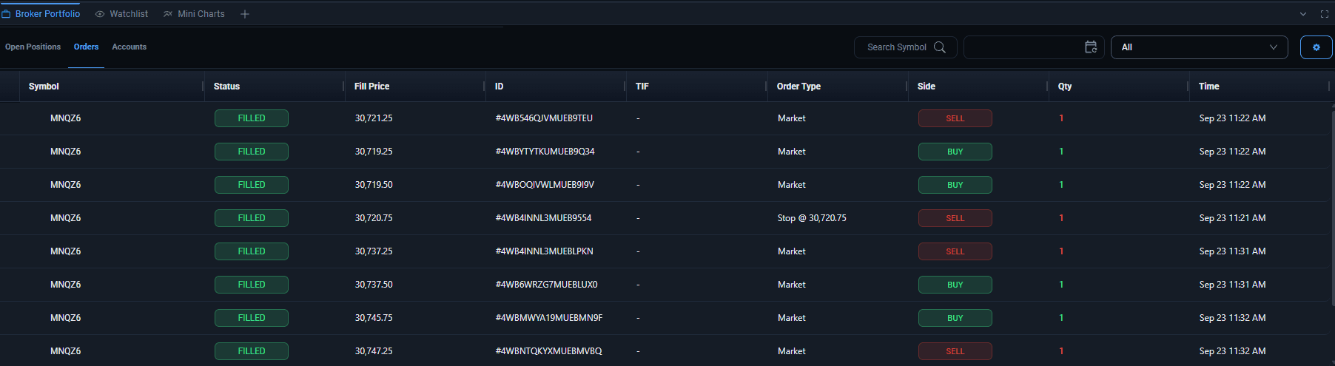This screenshot has width=1335, height=366.
Task: Click order type Stop @ 30,720.75
Action: [x=812, y=218]
